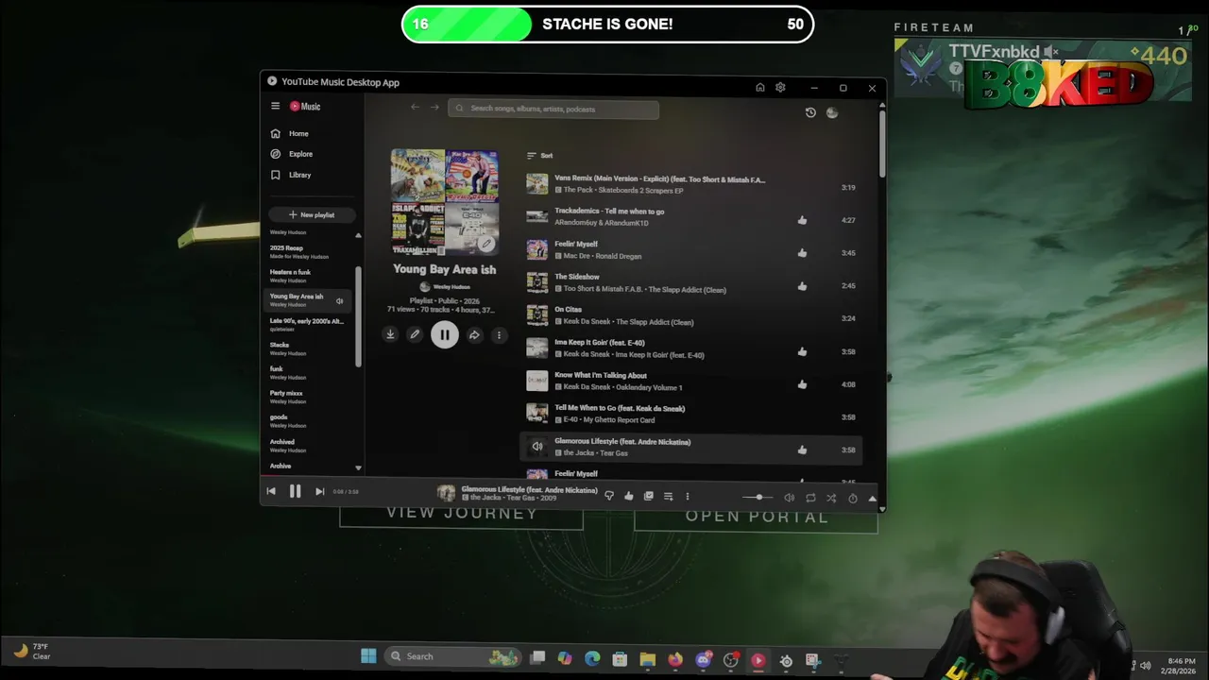Toggle like on Trackademics - Tell me when to go

[802, 220]
